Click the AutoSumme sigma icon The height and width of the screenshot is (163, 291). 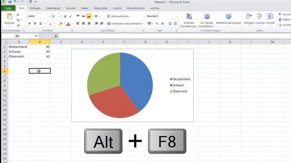[280, 14]
